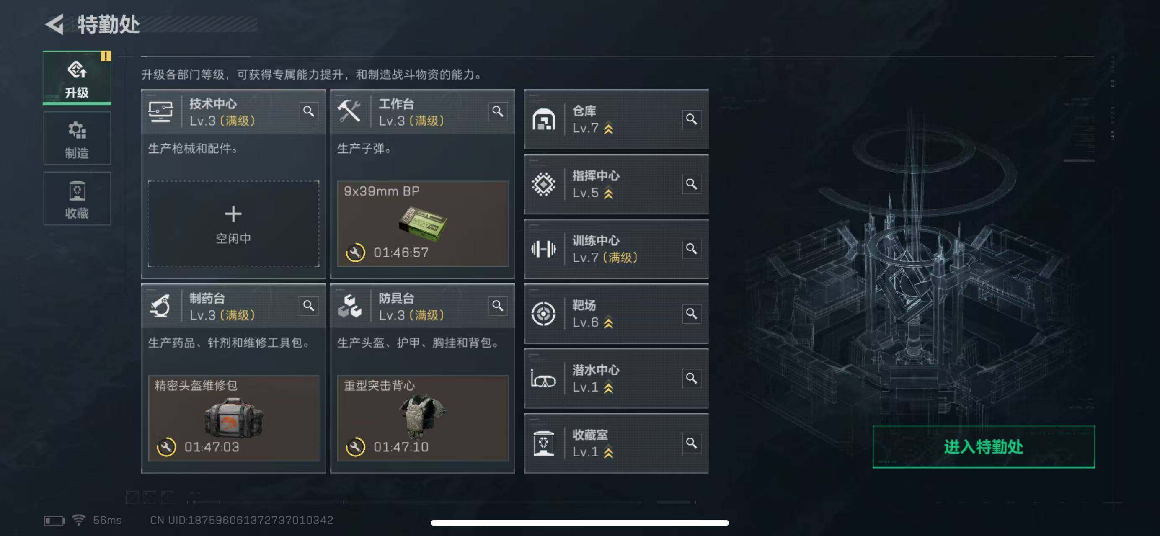1160x536 pixels.
Task: View 仓库 details via its magnifier
Action: coord(691,119)
